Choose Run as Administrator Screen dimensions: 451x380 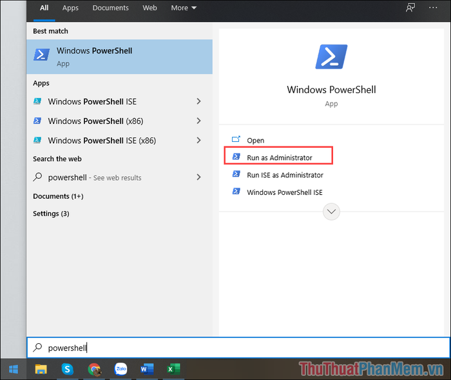tap(278, 155)
